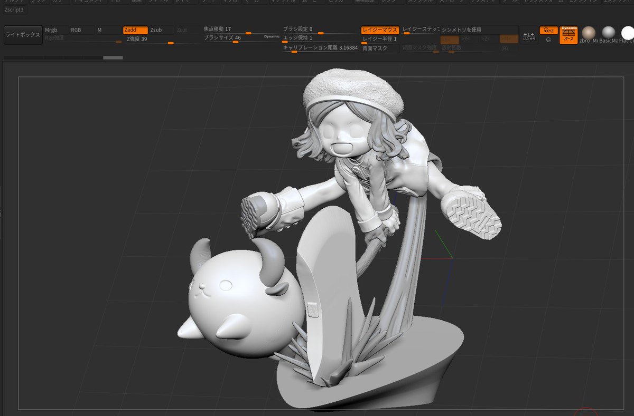Viewport: 634px width, 416px height.
Task: Open the ライトボックス (LightBox) browser
Action: (23, 35)
